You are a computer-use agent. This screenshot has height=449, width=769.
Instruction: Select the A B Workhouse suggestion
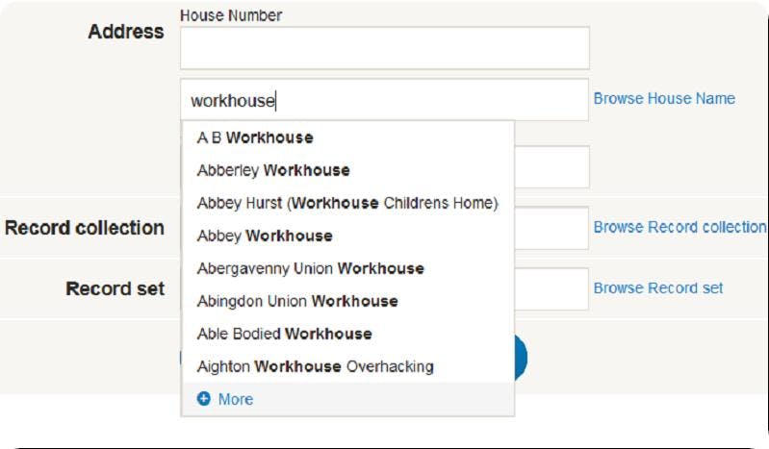point(255,137)
